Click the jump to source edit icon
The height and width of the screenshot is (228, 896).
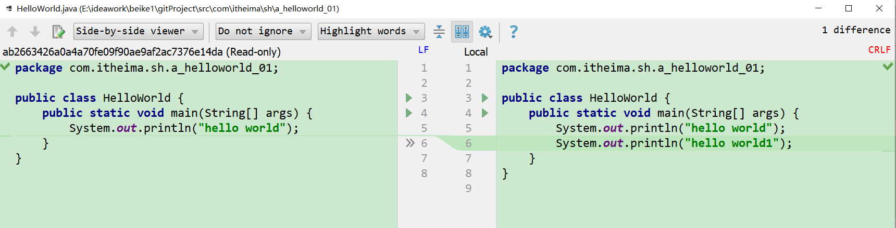coord(58,32)
